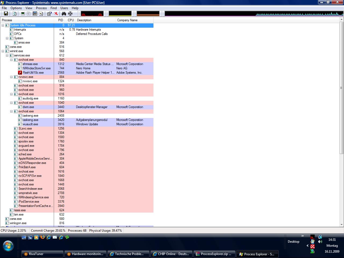Switch to Hardware monitoring taskbar button
Screen dimensions: 344x258
click(85, 254)
